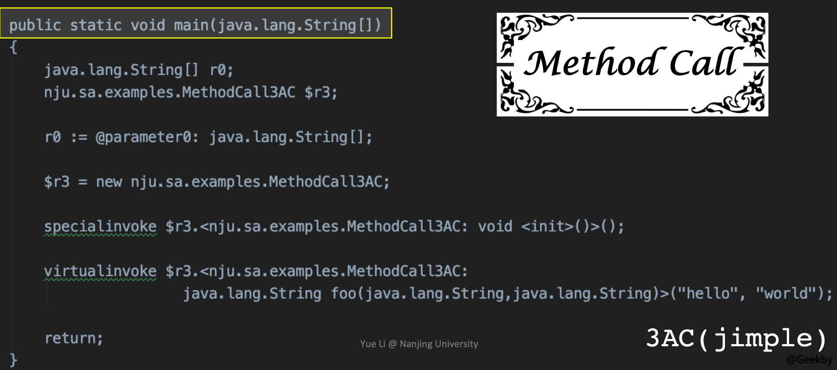Click the void keyword in the specialinvoke line
837x370 pixels.
click(x=495, y=226)
